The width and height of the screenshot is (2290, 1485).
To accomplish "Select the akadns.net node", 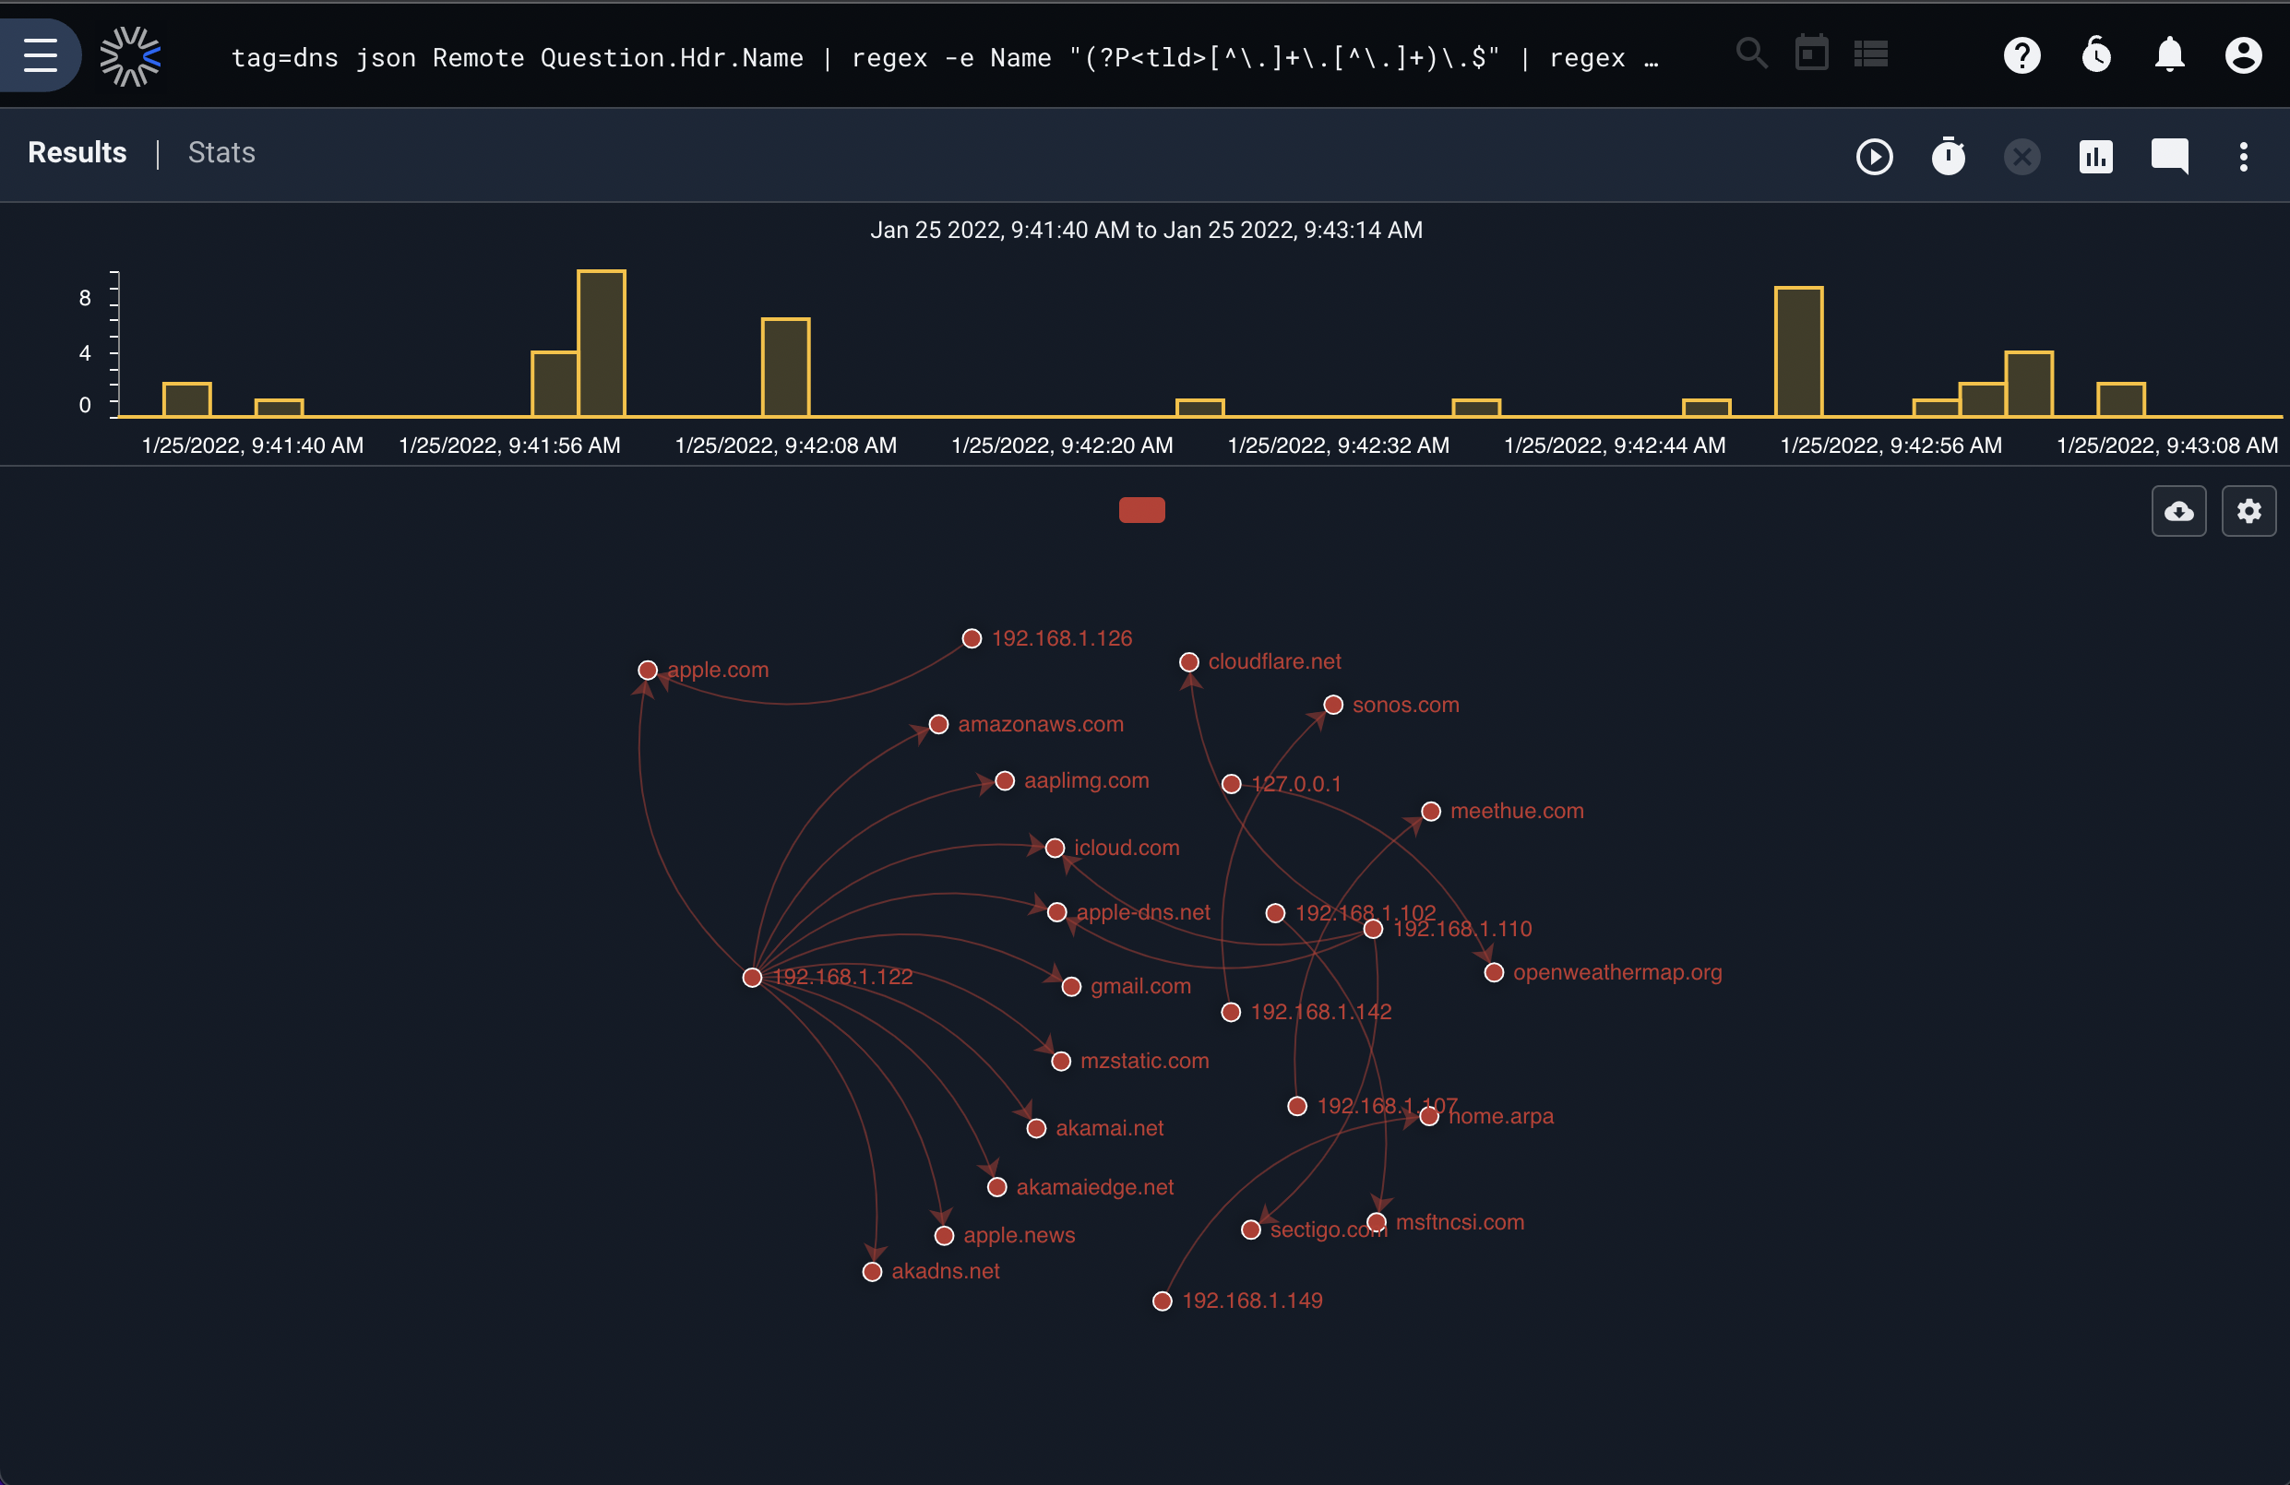I will [872, 1272].
